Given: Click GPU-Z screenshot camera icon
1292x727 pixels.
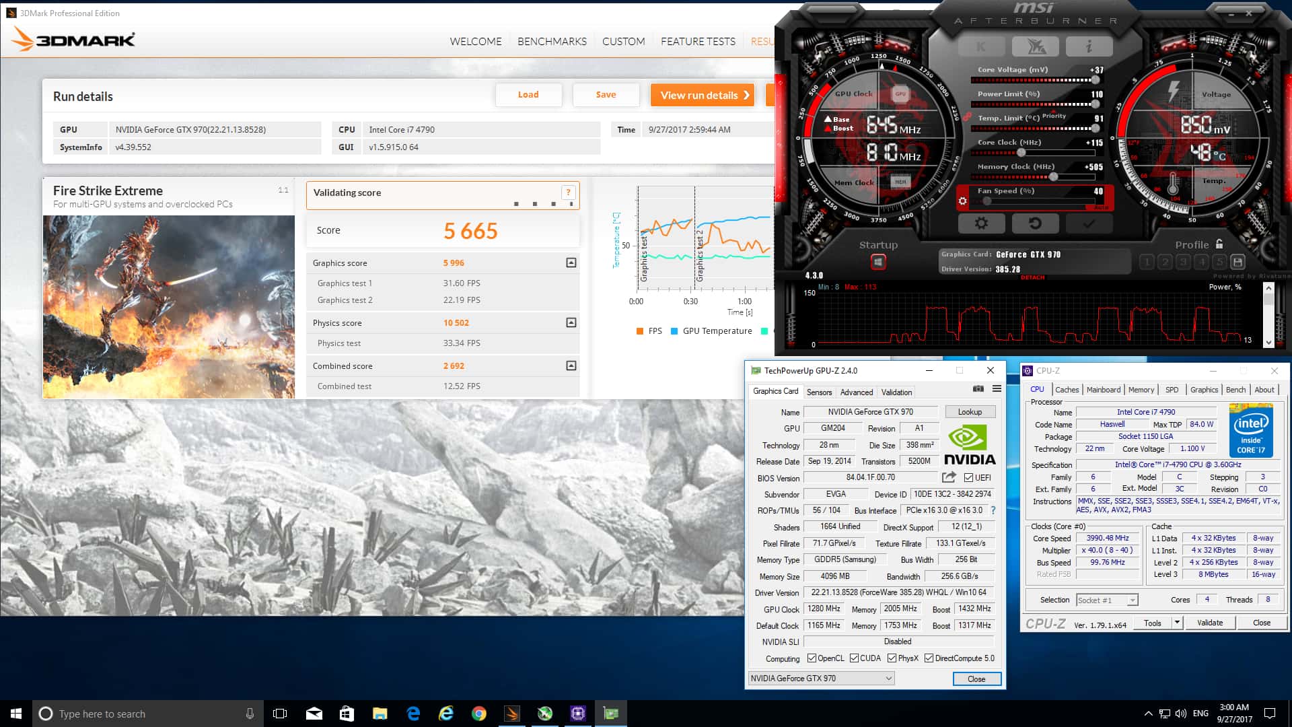Looking at the screenshot, I should click(x=978, y=389).
